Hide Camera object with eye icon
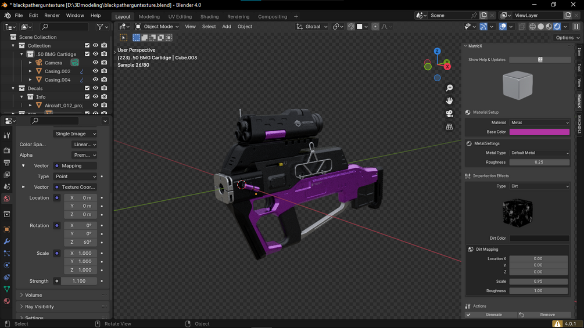 click(95, 63)
